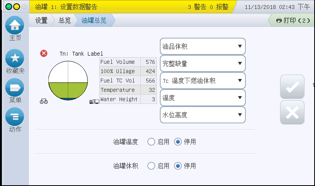Screen dimensions: 315x186
Task: Click the 动作 actions icon
Action: coord(15,117)
